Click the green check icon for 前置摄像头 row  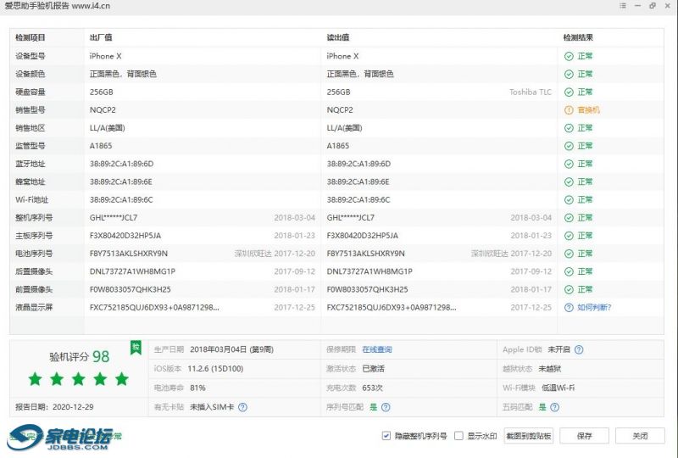569,289
